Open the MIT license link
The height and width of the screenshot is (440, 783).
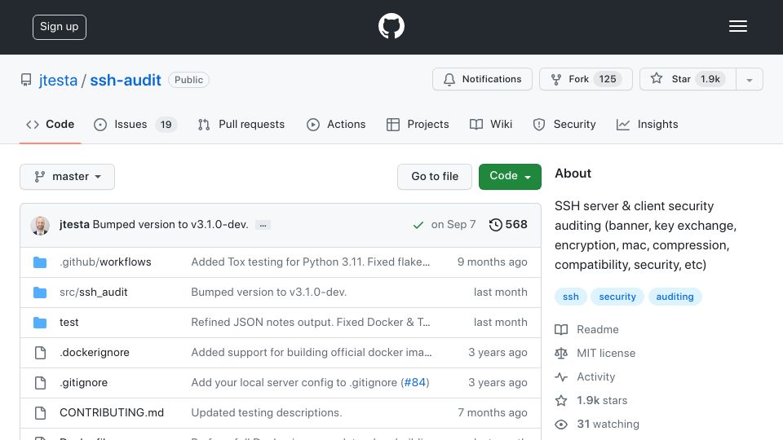[595, 353]
